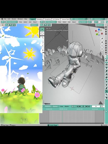This screenshot has height=144, width=108.
Task: Select the 3D Cursor tool
Action: tap(42, 33)
